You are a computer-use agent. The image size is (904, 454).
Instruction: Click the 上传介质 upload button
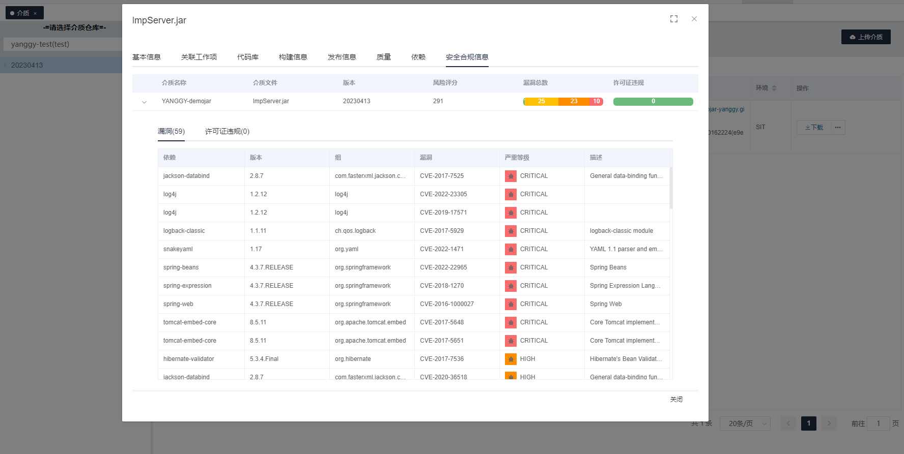coord(866,37)
